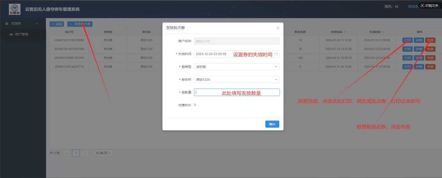Image resolution: width=442 pixels, height=178 pixels.
Task: Print the batch created 2024-03-12 16:05:19
Action: click(x=407, y=58)
